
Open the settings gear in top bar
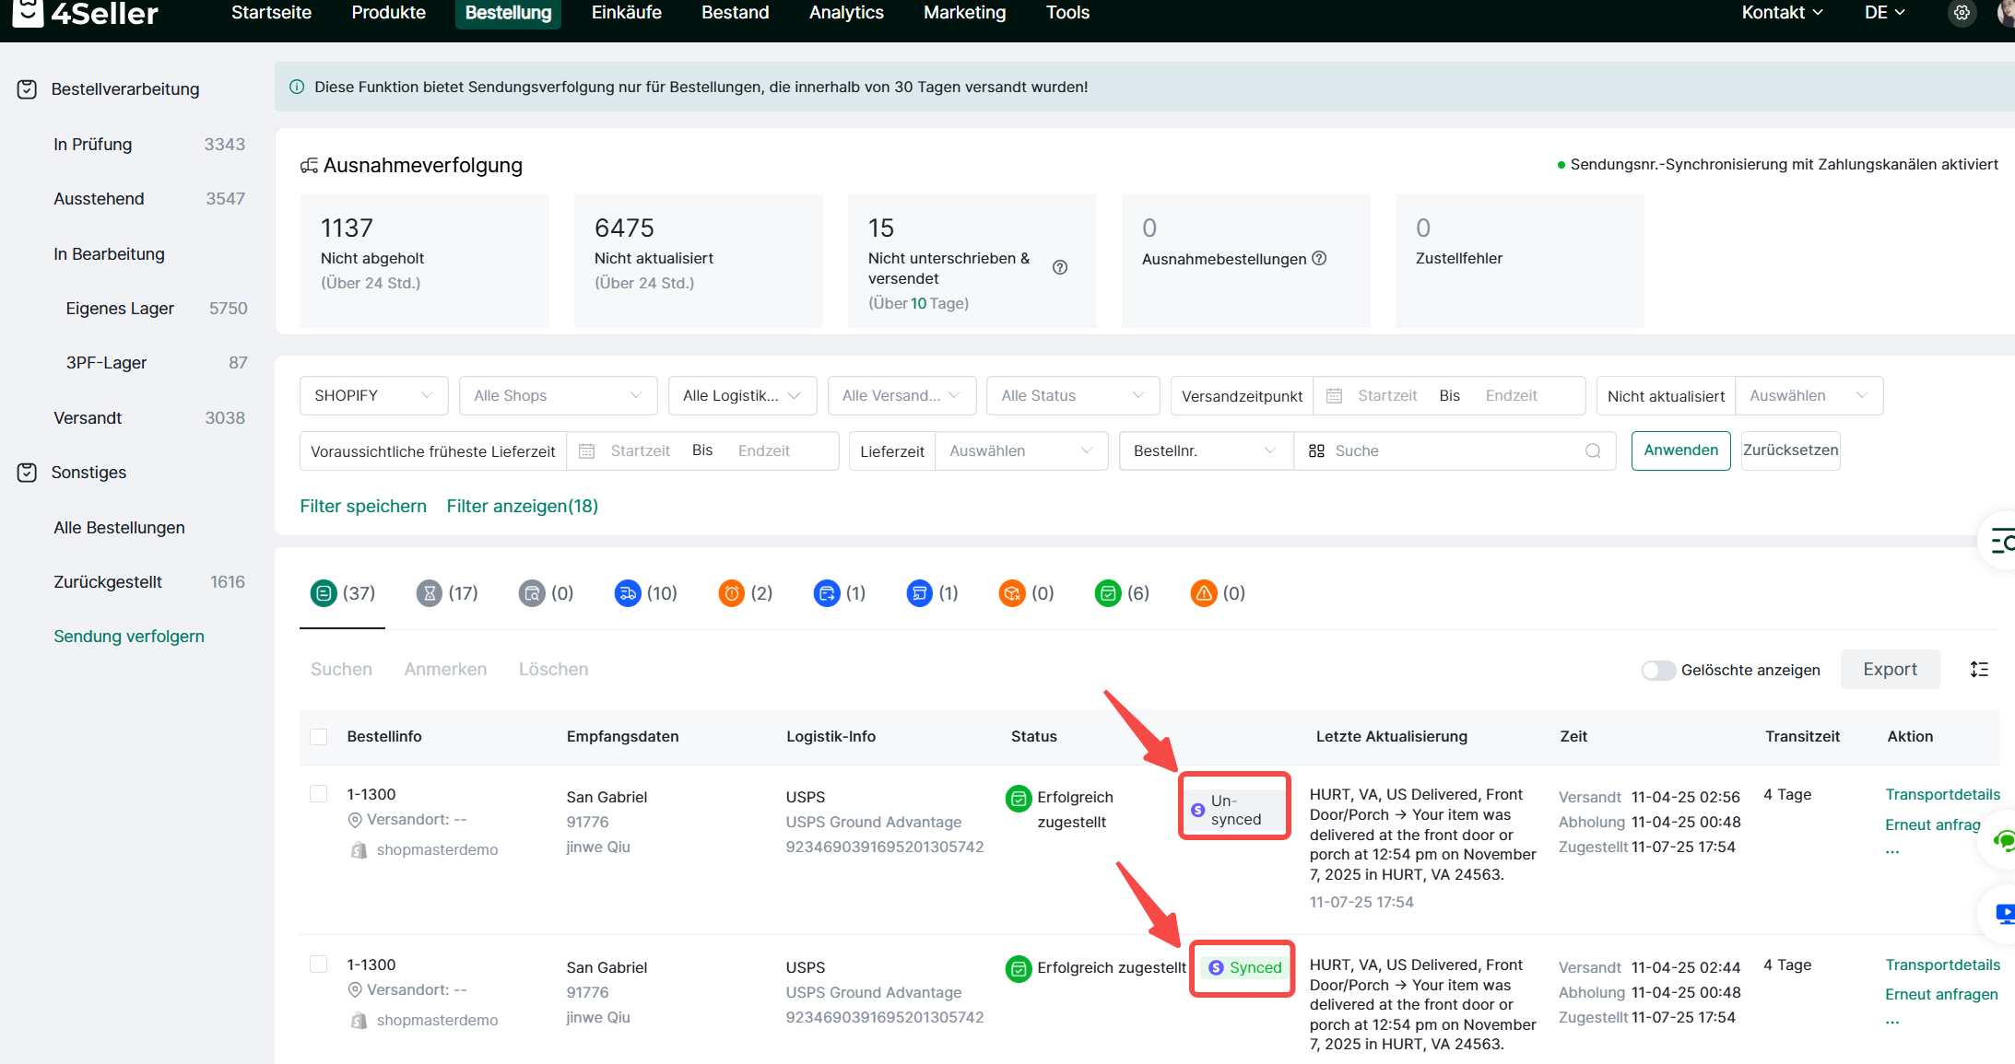coord(1962,13)
